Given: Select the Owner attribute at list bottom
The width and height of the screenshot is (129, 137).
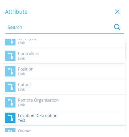Looking at the screenshot, I should [64, 129].
